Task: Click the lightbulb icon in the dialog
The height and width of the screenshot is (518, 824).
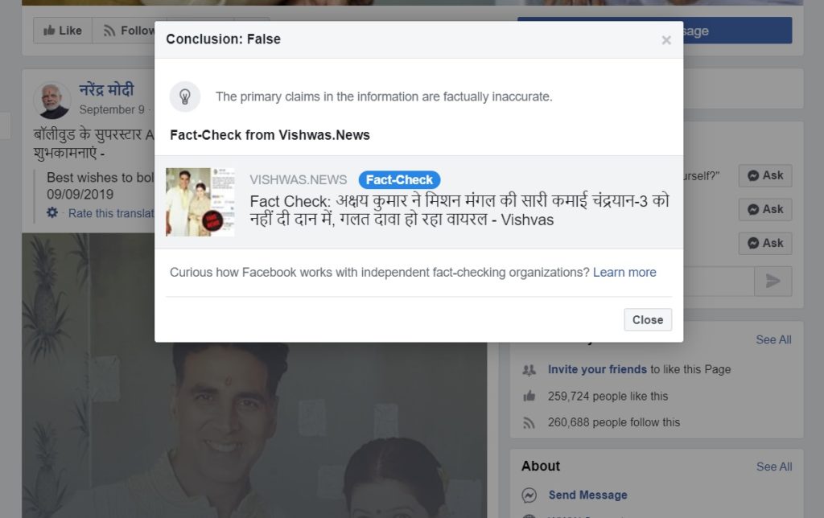Action: point(185,97)
